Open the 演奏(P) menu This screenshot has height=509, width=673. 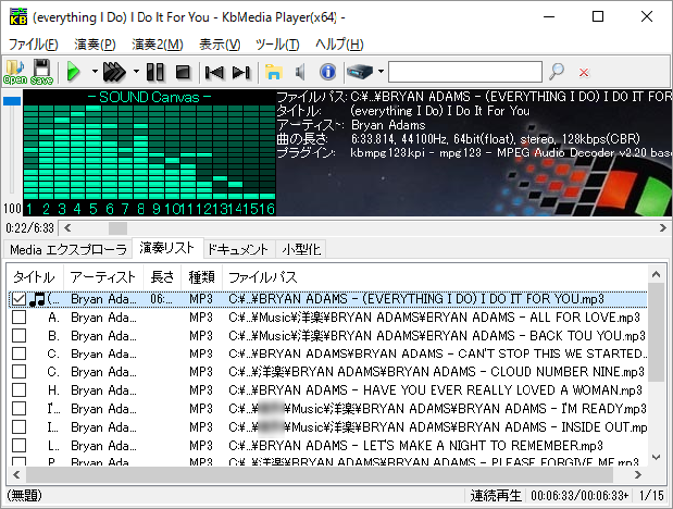tap(95, 44)
